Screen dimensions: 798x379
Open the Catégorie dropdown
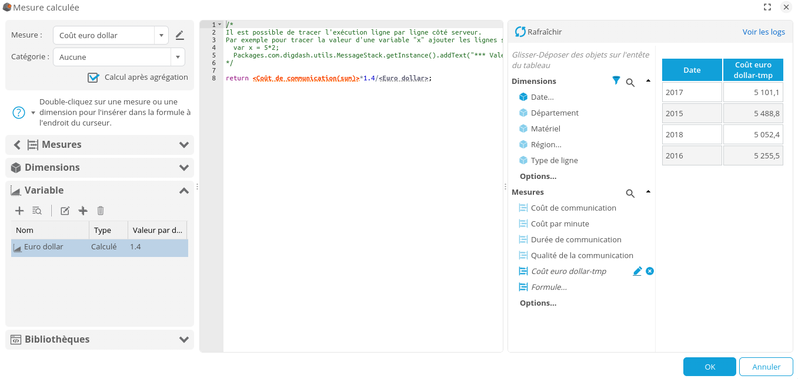tap(178, 57)
